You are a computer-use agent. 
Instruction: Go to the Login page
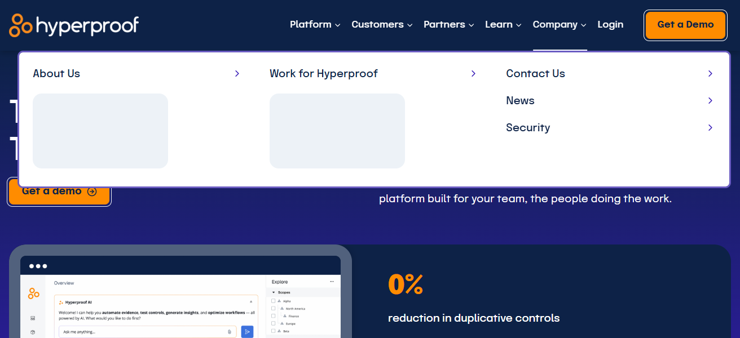pos(610,25)
